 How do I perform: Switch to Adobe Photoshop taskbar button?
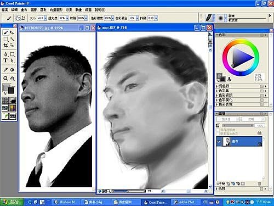point(185,202)
